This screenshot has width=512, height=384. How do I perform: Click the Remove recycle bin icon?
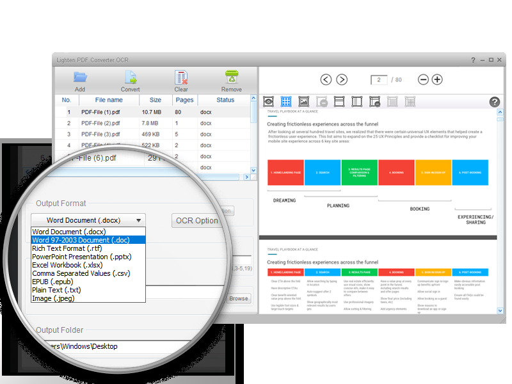tap(232, 77)
